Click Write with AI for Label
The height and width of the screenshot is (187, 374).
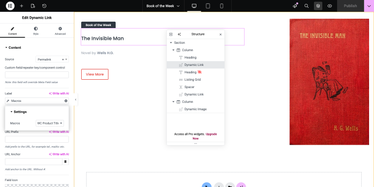pos(59,93)
